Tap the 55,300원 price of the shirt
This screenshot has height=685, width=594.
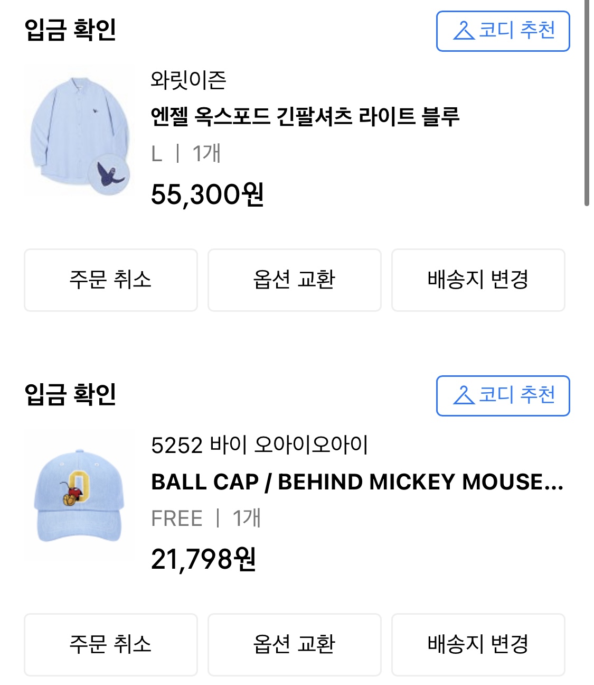coord(208,194)
